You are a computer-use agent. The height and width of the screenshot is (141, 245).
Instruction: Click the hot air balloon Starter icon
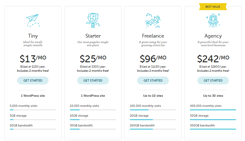(x=93, y=19)
